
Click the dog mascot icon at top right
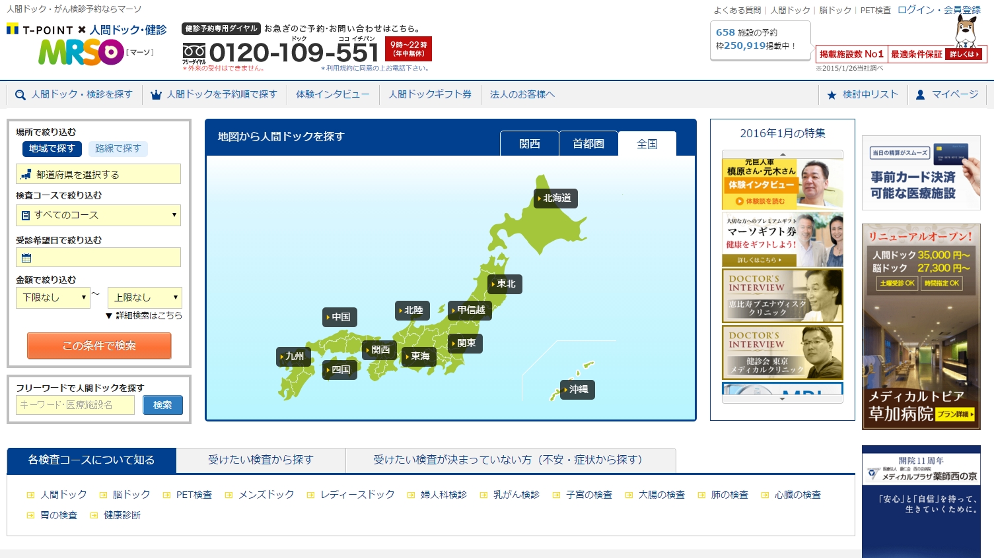(966, 30)
